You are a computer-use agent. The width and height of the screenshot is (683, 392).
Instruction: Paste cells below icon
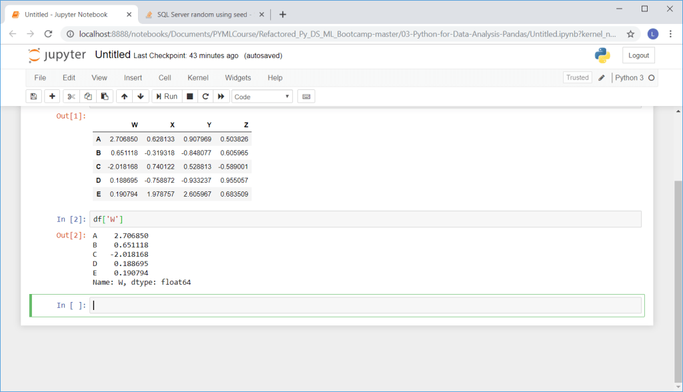coord(105,97)
